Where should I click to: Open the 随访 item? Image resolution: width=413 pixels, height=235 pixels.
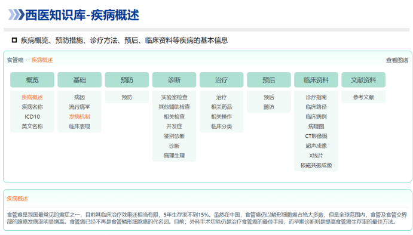(x=269, y=107)
